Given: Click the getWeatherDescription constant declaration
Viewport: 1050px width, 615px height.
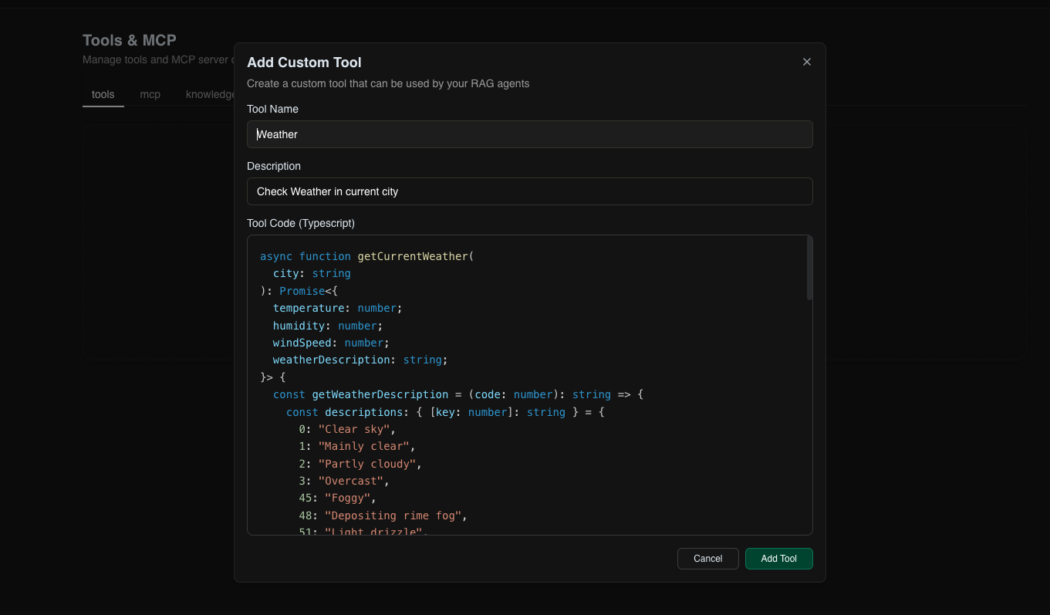Looking at the screenshot, I should point(380,394).
